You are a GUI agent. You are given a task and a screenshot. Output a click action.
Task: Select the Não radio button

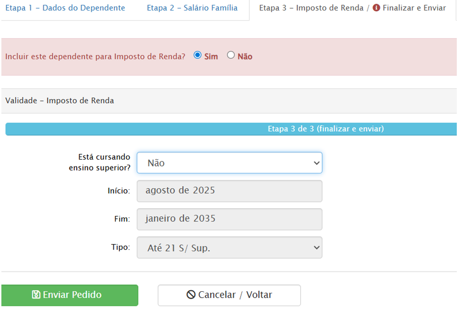[x=231, y=55]
